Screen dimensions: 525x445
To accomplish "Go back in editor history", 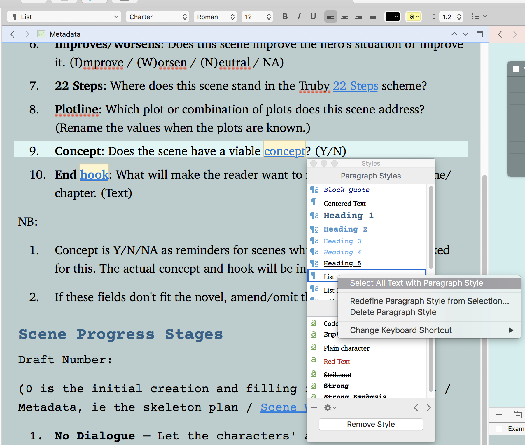I will [12, 34].
